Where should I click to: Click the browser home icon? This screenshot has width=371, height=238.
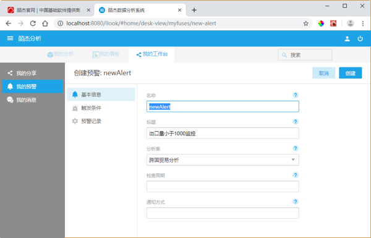[x=45, y=23]
